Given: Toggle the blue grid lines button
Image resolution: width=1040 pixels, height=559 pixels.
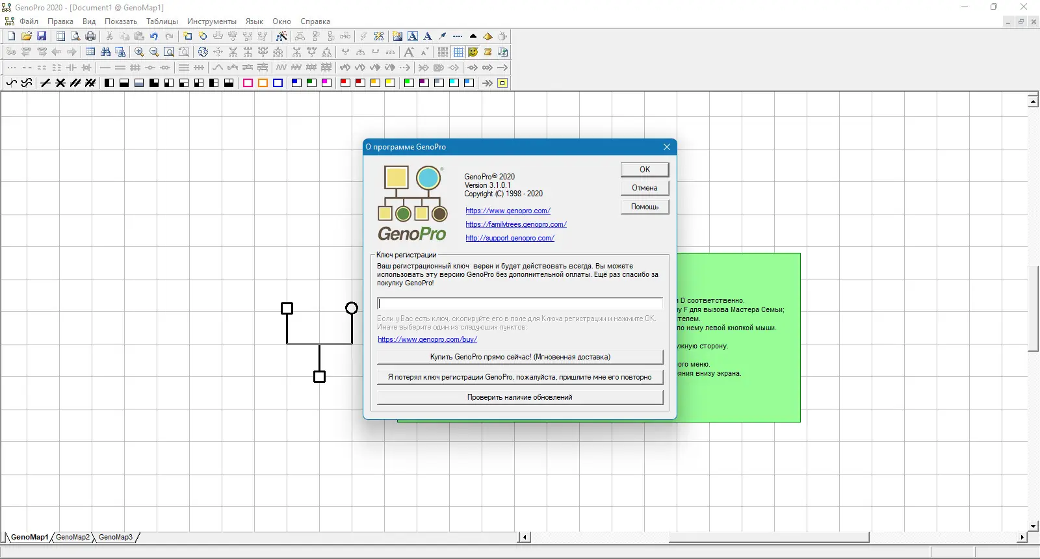Looking at the screenshot, I should tap(458, 52).
